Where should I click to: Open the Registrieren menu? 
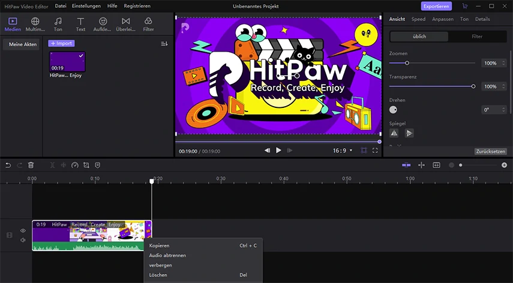137,6
